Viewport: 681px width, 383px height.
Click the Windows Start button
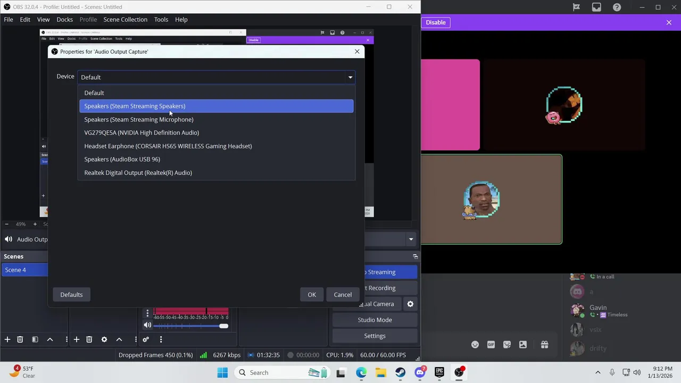(x=222, y=372)
